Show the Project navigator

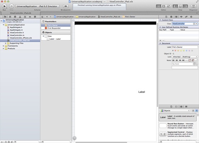(5, 17)
